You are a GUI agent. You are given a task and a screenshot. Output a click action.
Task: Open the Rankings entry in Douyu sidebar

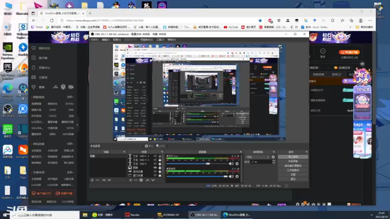[40, 58]
